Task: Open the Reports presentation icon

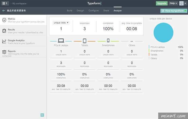Action: point(4,52)
